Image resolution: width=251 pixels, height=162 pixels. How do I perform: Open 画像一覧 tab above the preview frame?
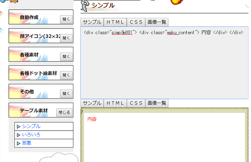pyautogui.click(x=157, y=103)
